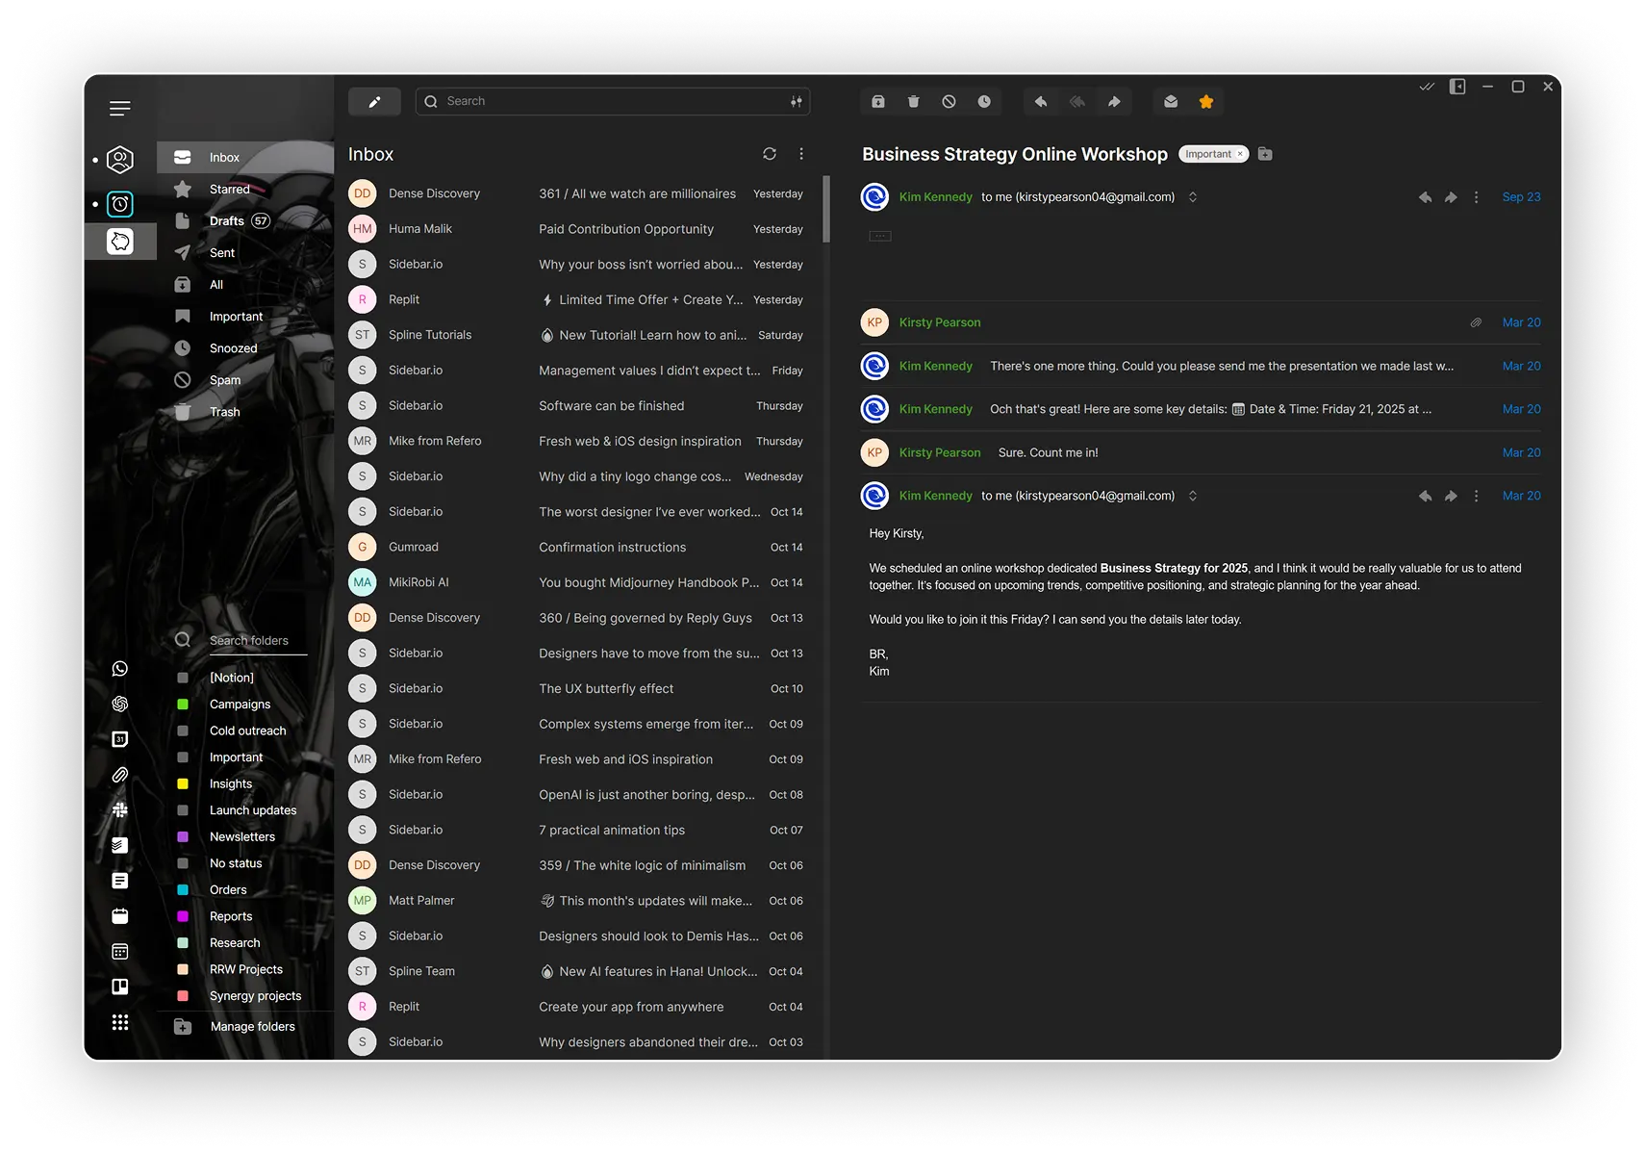Open the Starred folder
Viewport: 1646px width, 1154px height.
[x=245, y=190]
